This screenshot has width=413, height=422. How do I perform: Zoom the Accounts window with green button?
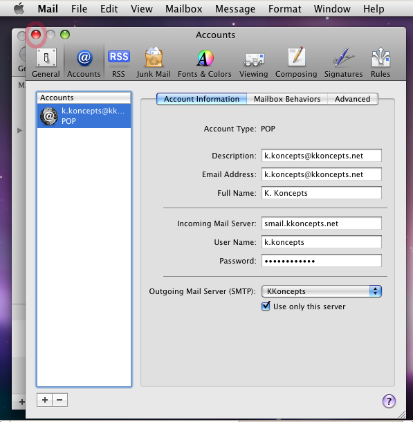(x=65, y=35)
